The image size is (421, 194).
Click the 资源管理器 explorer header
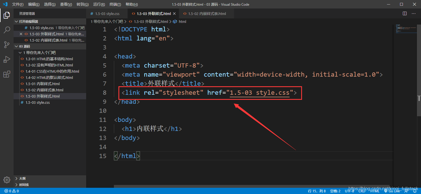point(27,14)
